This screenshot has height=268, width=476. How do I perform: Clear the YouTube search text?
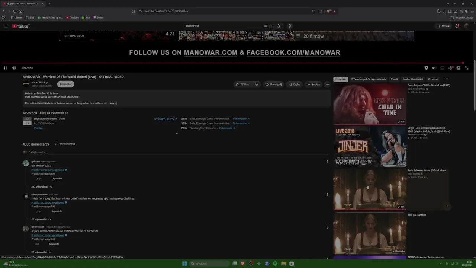coord(270,26)
